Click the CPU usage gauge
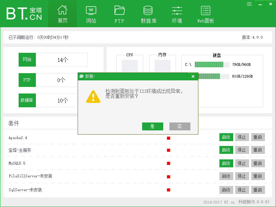The height and width of the screenshot is (207, 276). pyautogui.click(x=130, y=66)
